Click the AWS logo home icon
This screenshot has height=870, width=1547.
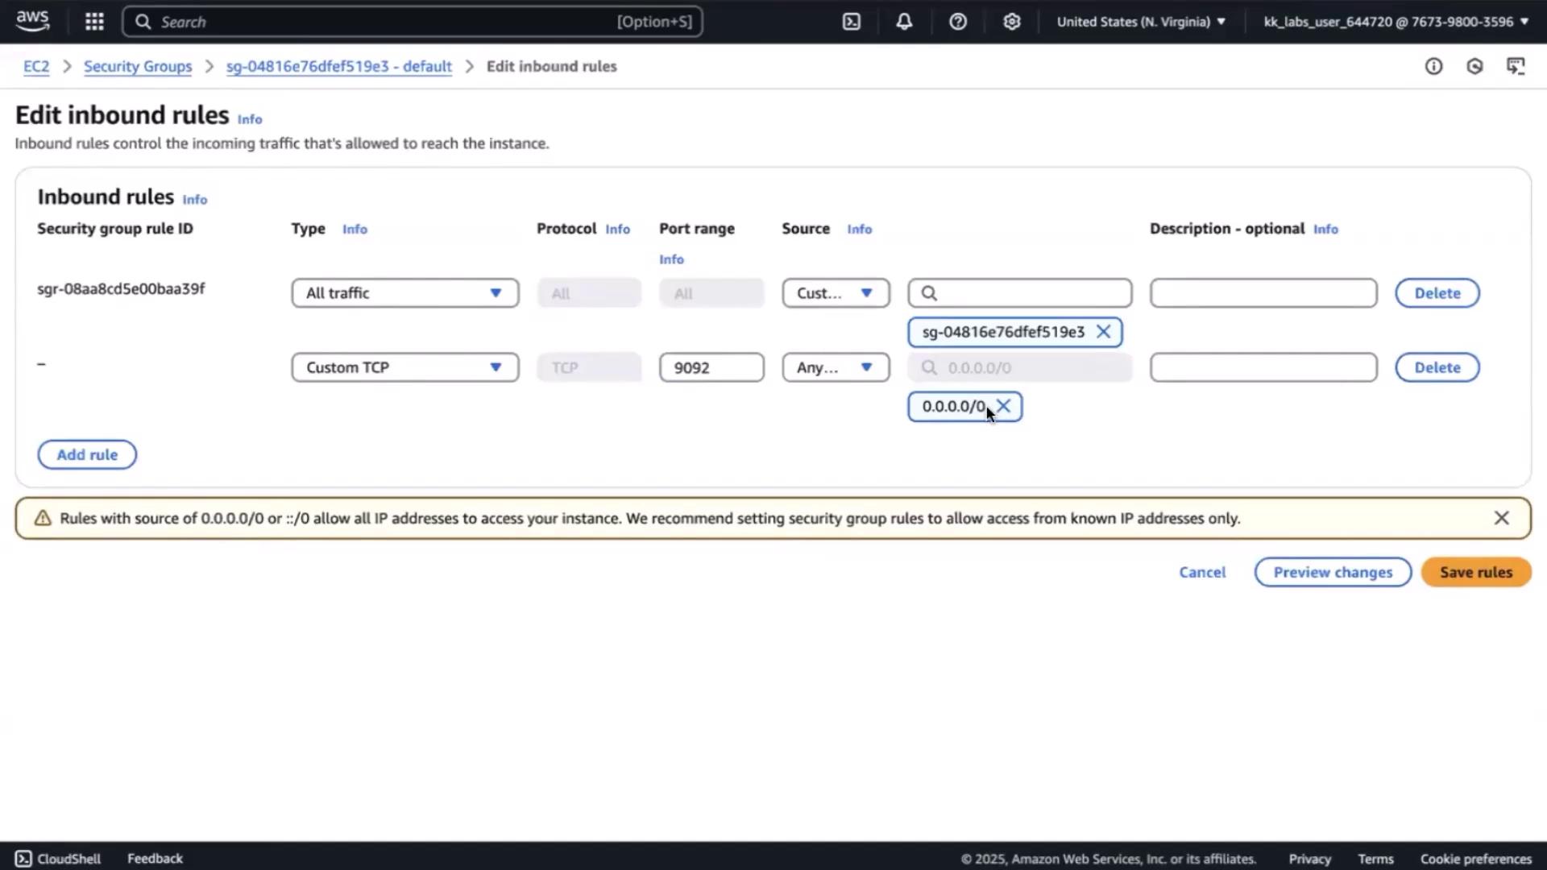(x=32, y=22)
